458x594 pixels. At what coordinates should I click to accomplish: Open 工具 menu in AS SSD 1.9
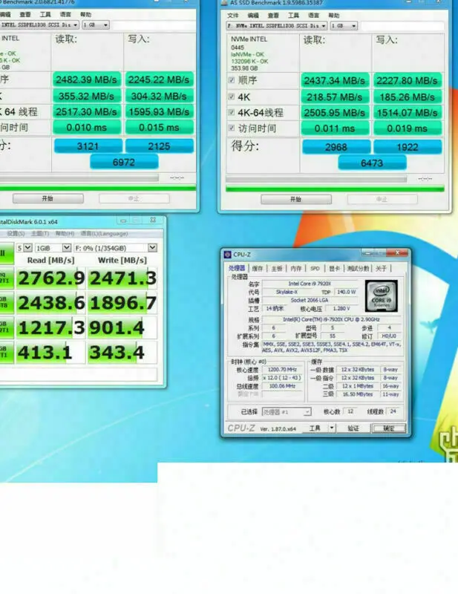(293, 16)
